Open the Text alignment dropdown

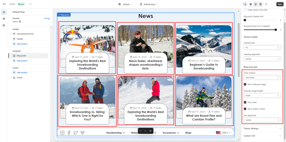point(262,120)
